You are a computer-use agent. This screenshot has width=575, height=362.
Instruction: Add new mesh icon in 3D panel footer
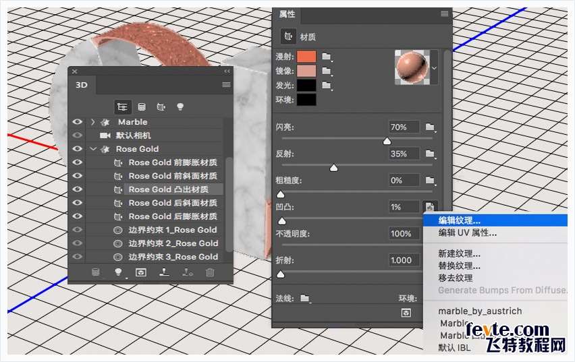95,272
